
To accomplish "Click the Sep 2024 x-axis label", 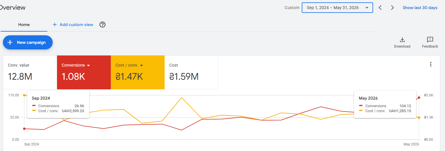I will coord(31,144).
